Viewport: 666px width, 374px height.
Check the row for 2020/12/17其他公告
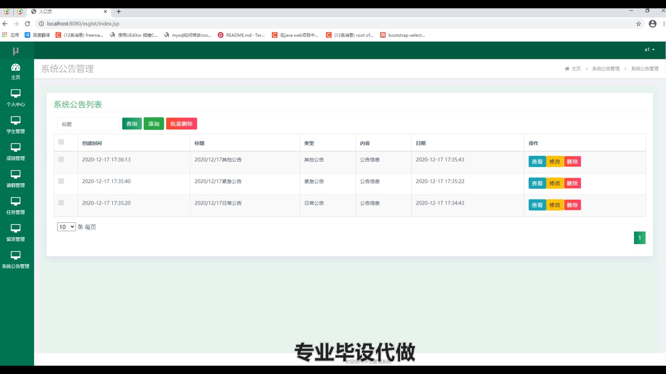click(x=61, y=159)
